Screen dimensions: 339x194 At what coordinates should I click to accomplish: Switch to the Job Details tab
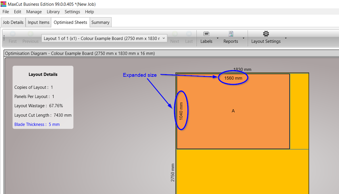pyautogui.click(x=13, y=22)
